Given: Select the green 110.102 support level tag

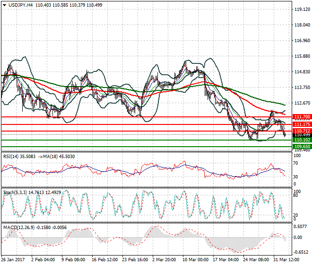Looking at the screenshot, I should pyautogui.click(x=302, y=140).
